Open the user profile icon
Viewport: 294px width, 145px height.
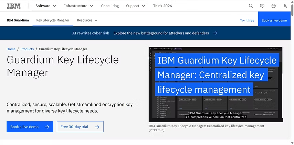[x=285, y=6]
